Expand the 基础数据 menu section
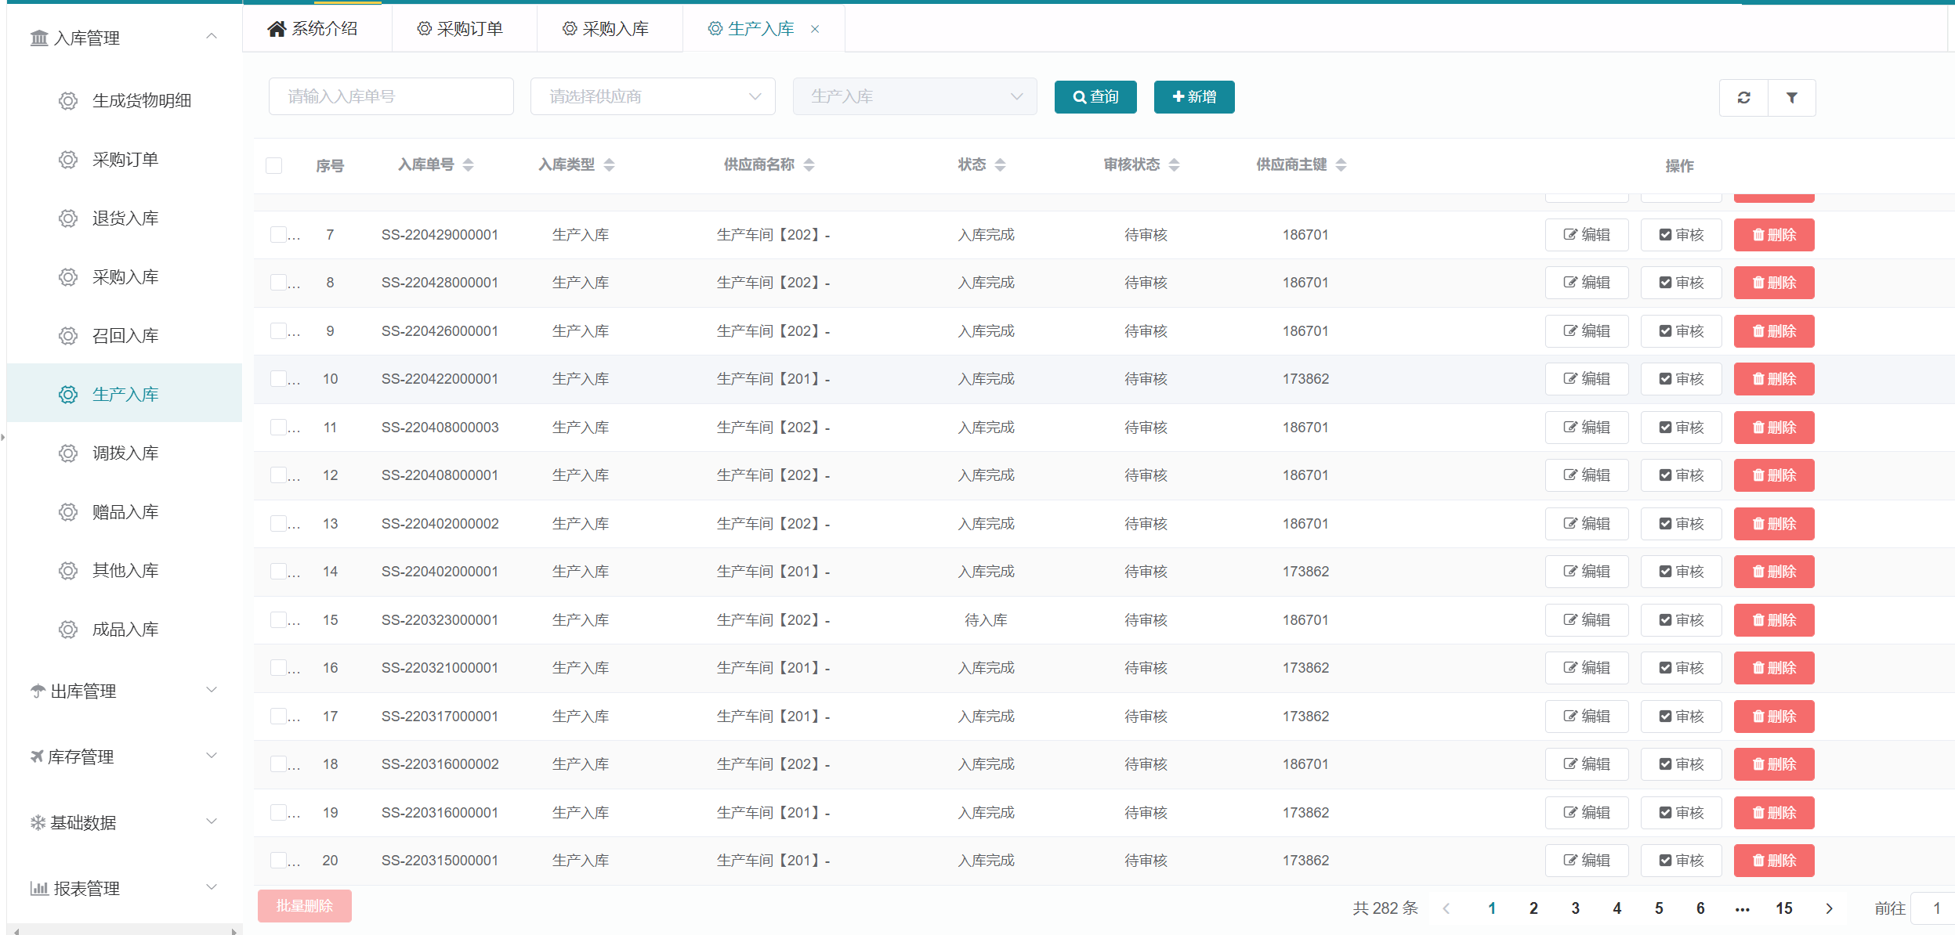This screenshot has width=1955, height=935. point(125,822)
